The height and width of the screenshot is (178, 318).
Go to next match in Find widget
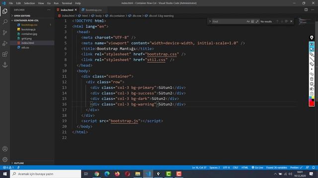pyautogui.click(x=282, y=21)
